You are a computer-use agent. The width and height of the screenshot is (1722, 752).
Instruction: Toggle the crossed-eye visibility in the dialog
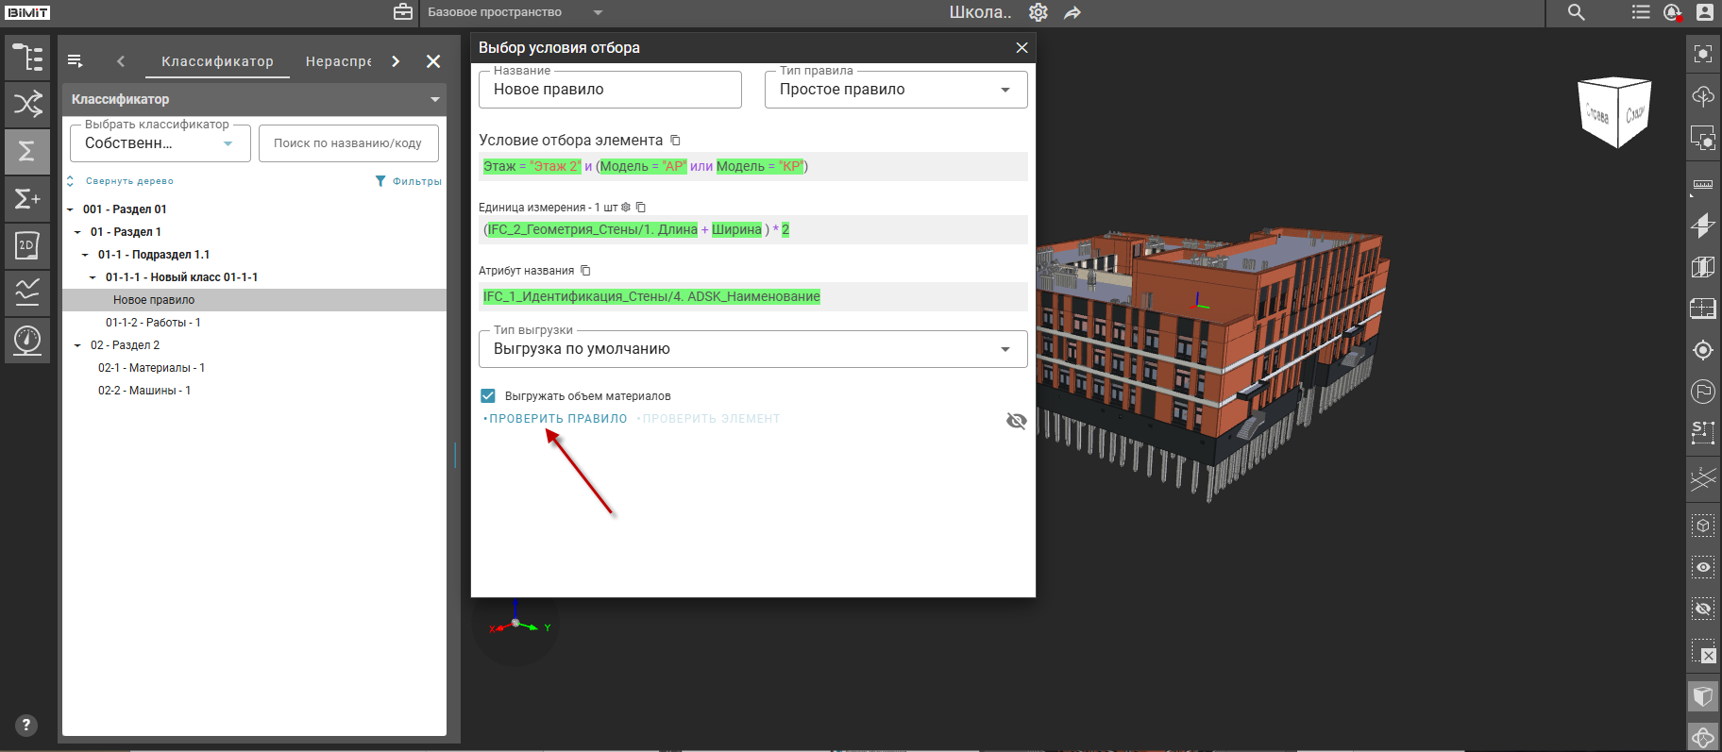tap(1016, 421)
